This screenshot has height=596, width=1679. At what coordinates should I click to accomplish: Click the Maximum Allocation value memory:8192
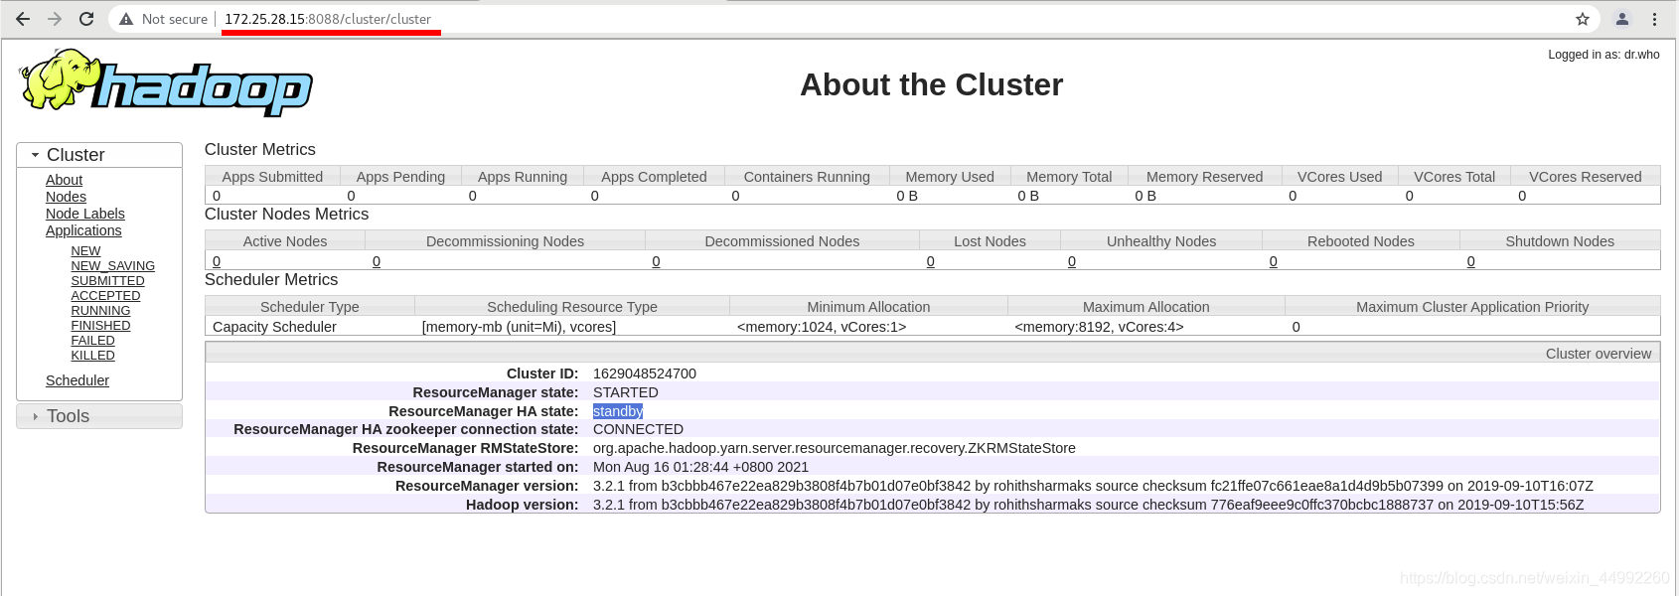1099,327
